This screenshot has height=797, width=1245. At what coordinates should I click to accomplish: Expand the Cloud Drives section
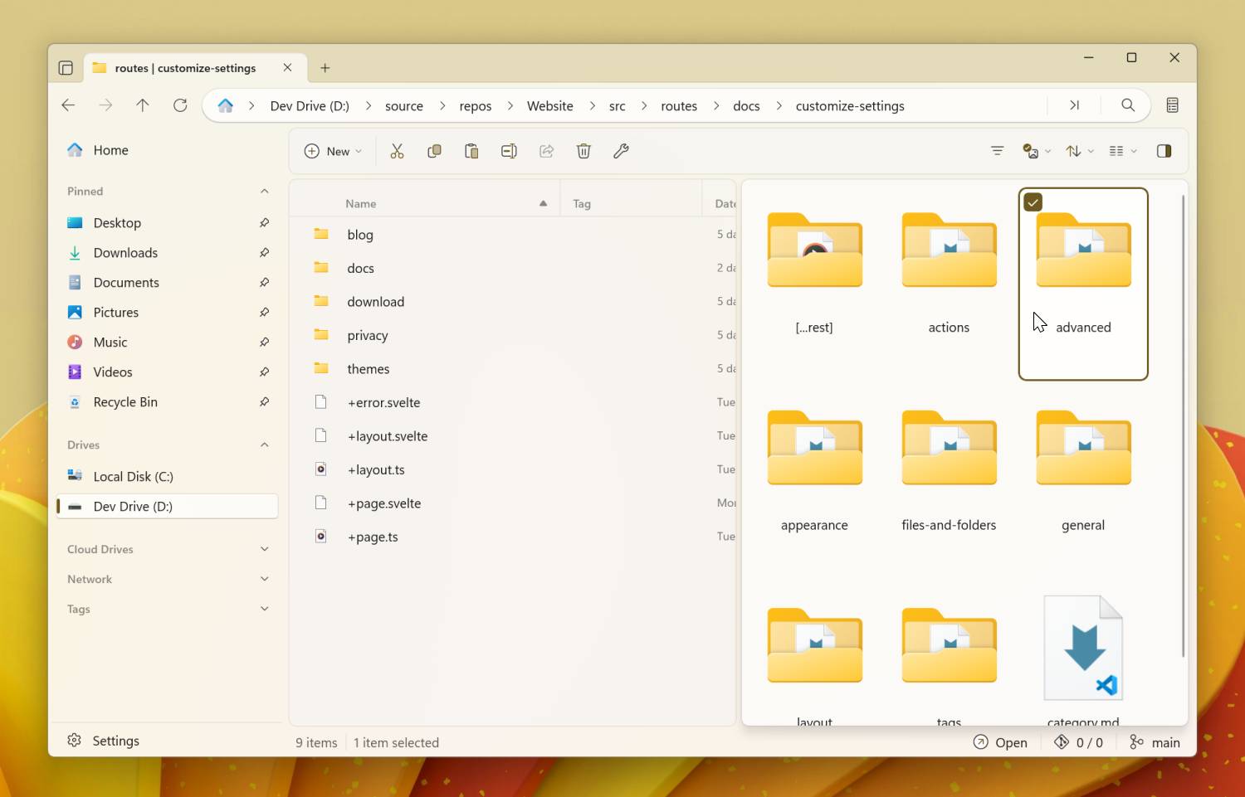point(264,549)
